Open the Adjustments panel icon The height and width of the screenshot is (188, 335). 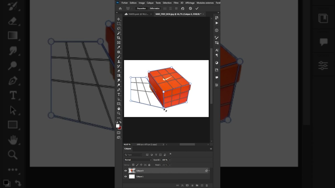tap(217, 63)
